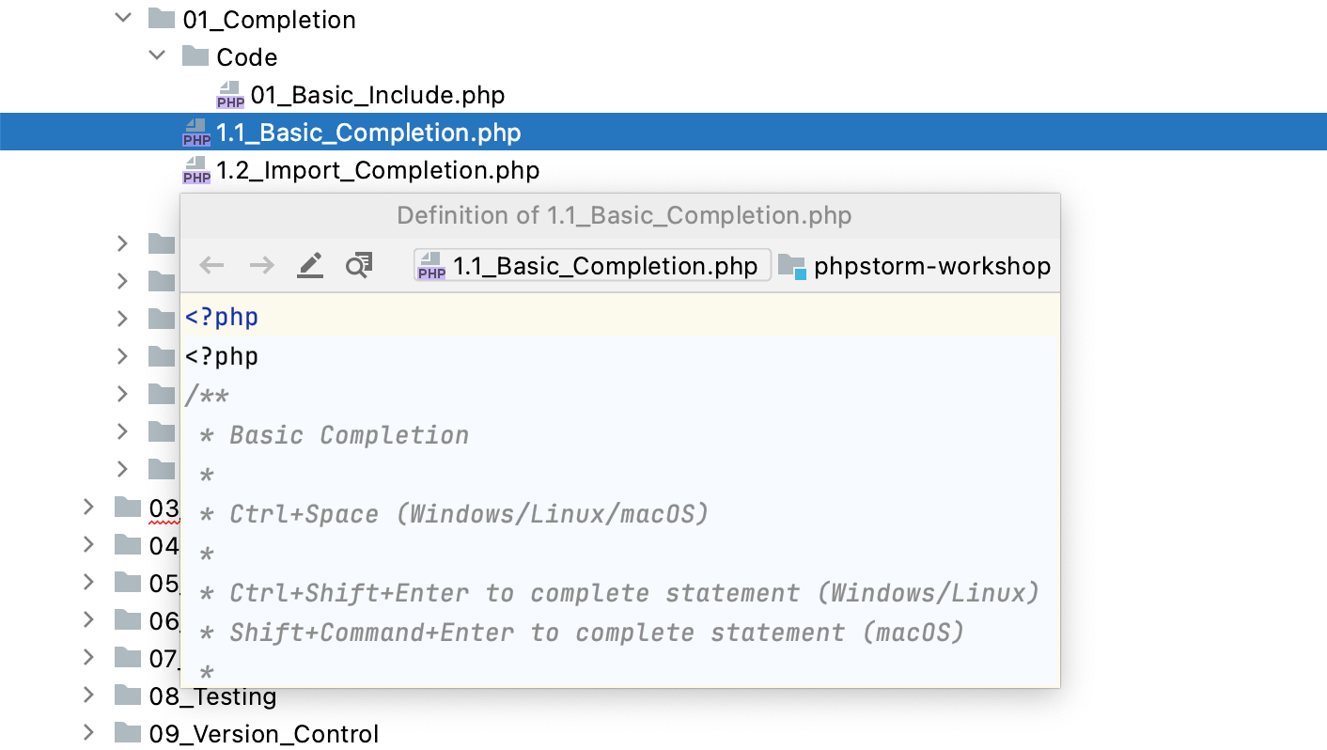Collapse the 01_Completion folder chevron
The image size is (1327, 750).
[x=122, y=19]
